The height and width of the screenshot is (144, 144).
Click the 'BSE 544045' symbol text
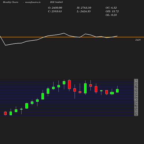[x=56, y=2]
